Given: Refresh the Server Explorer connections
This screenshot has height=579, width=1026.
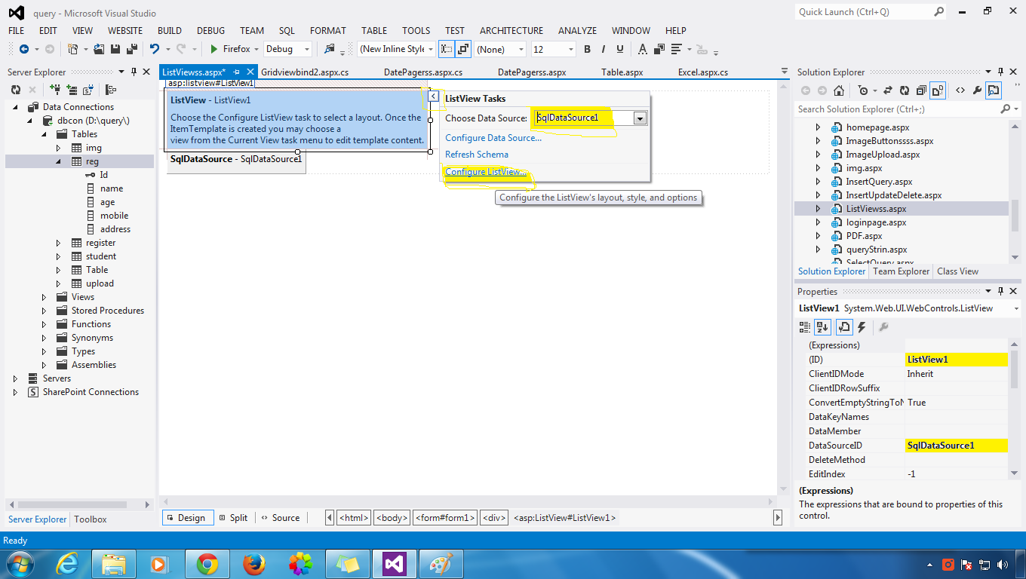Looking at the screenshot, I should pos(17,89).
